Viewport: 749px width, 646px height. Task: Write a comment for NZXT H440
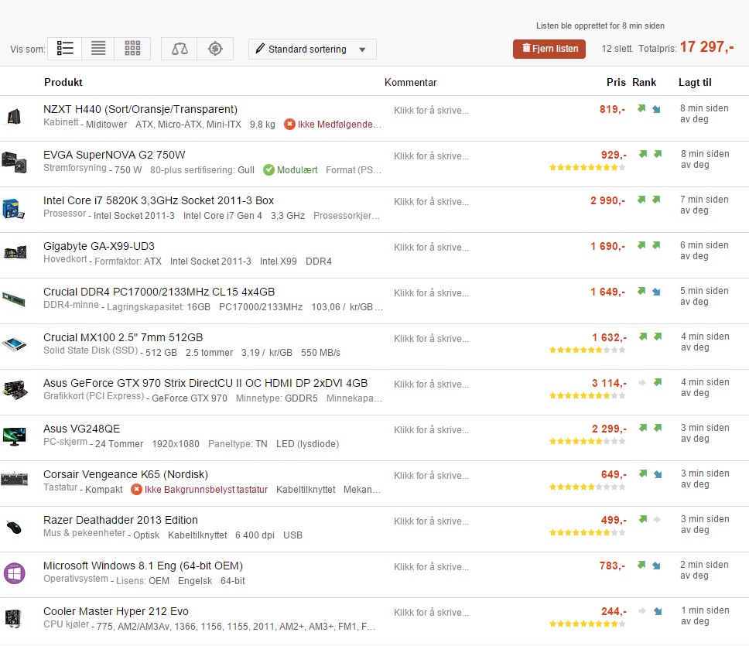coord(431,111)
